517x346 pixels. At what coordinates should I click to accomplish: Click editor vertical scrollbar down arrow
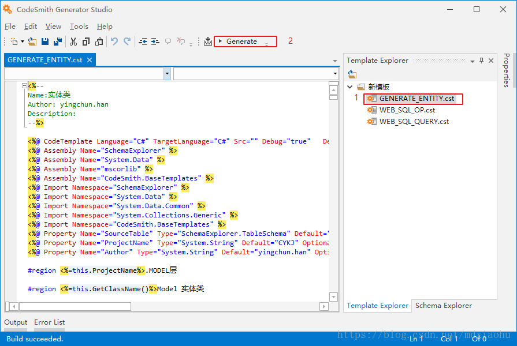[334, 297]
